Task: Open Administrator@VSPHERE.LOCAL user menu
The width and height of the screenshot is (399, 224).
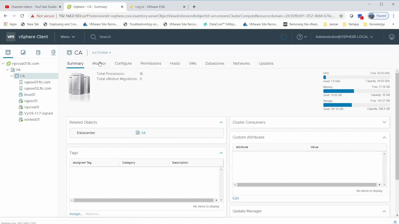Action: tap(344, 37)
